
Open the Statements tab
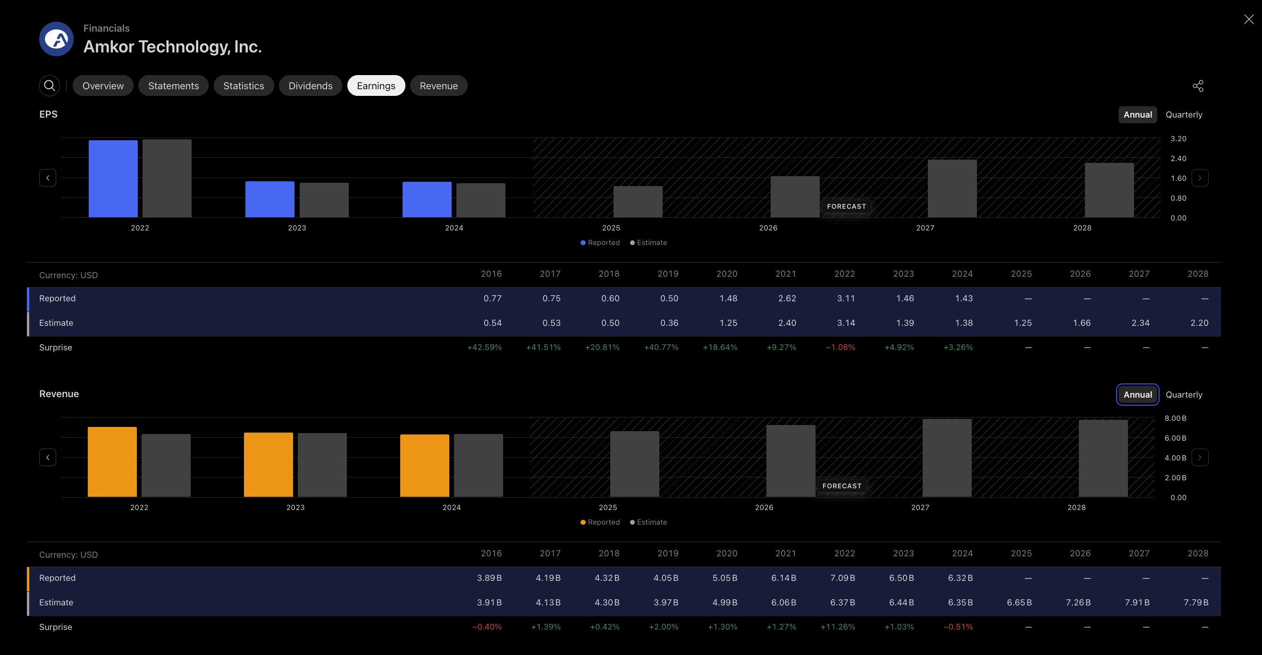tap(173, 86)
